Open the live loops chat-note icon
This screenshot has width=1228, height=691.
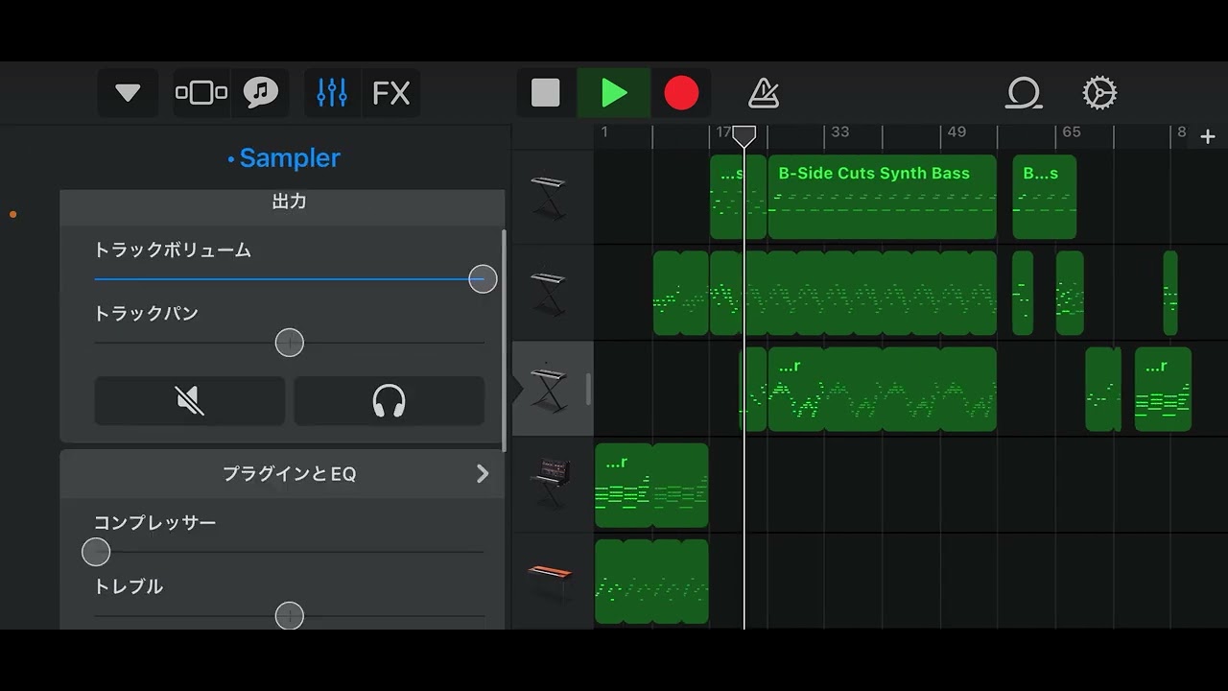pyautogui.click(x=260, y=93)
